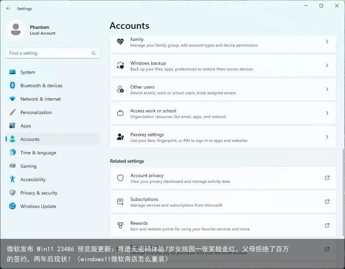Viewport: 345px width, 269px height.
Task: Click the Gaming controller icon
Action: (x=13, y=166)
